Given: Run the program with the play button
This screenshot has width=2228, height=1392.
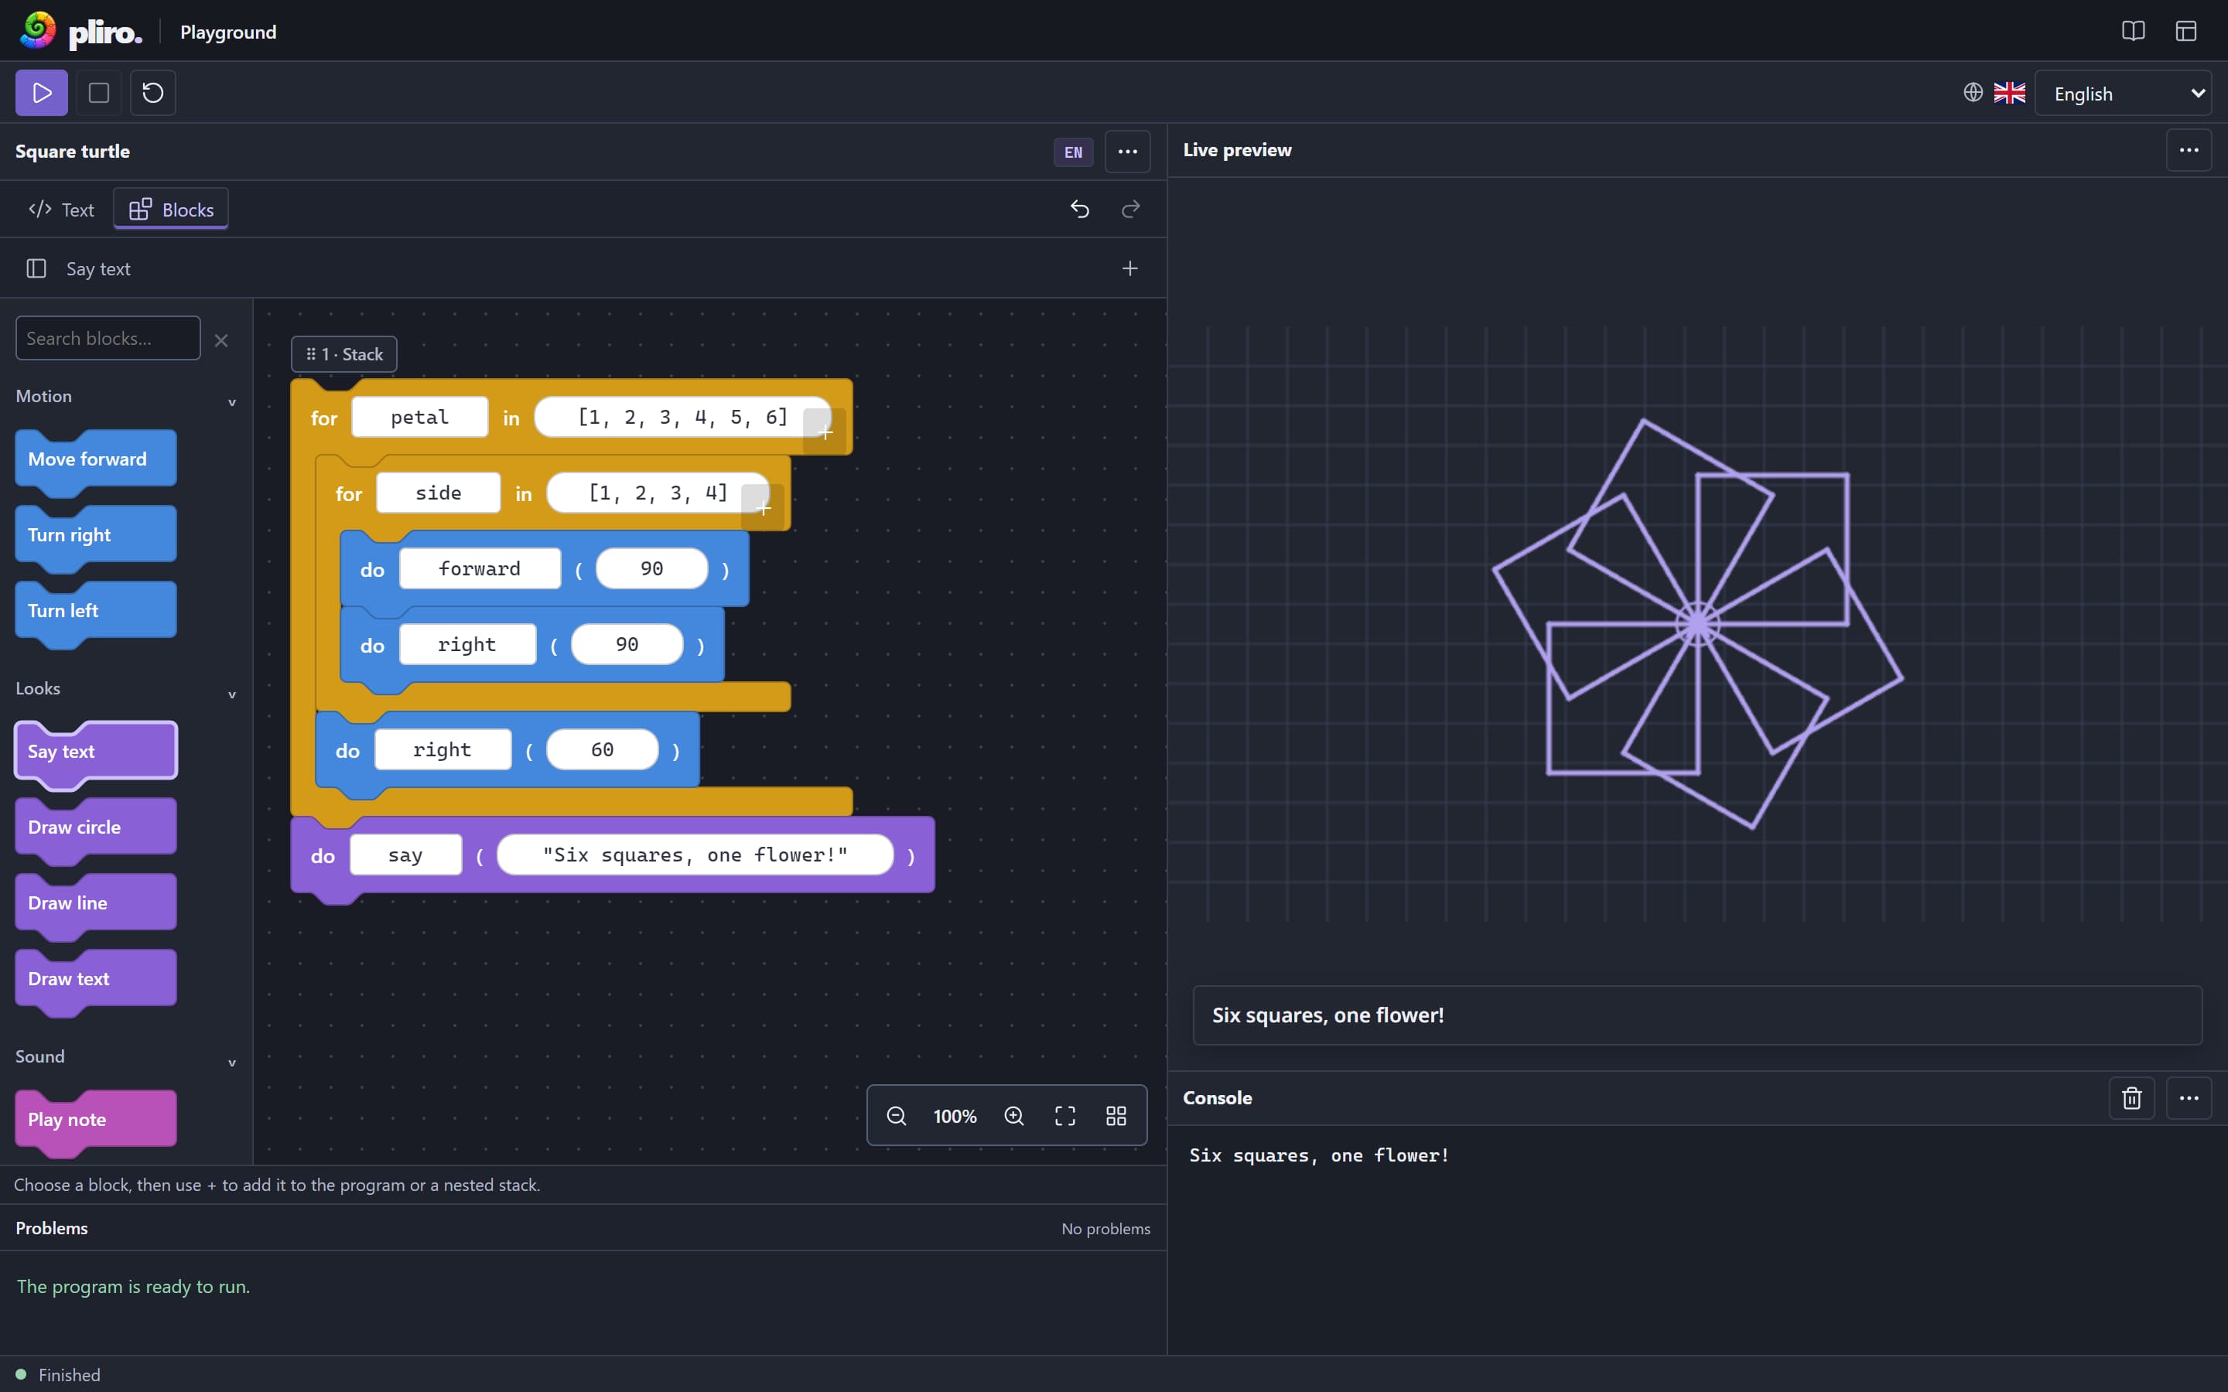Looking at the screenshot, I should [x=42, y=93].
